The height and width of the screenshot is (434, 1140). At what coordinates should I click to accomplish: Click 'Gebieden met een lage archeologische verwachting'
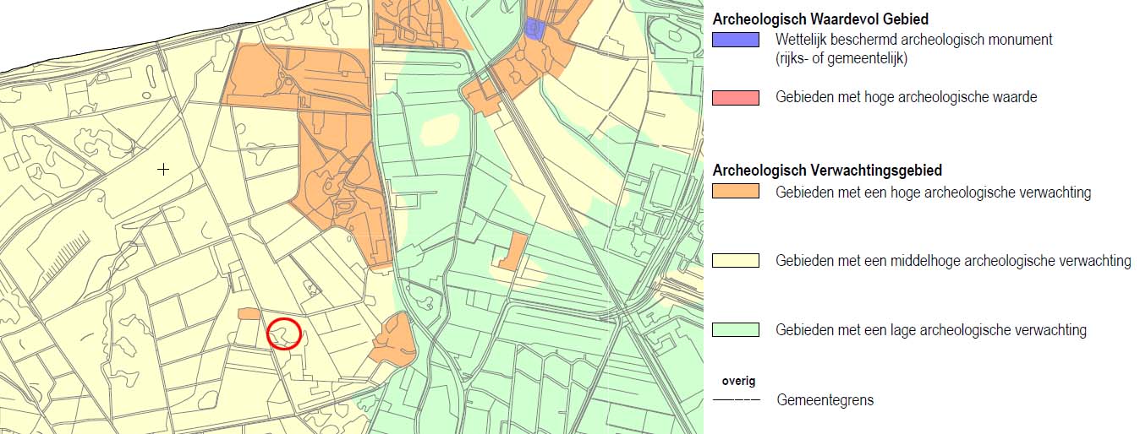[x=930, y=330]
